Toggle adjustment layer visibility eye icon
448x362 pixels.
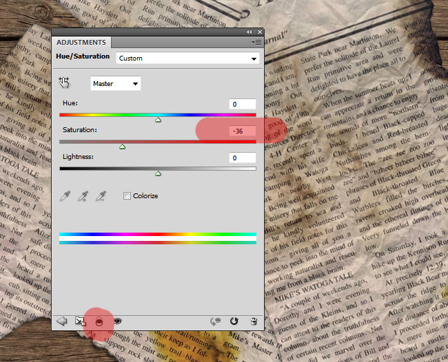click(117, 321)
